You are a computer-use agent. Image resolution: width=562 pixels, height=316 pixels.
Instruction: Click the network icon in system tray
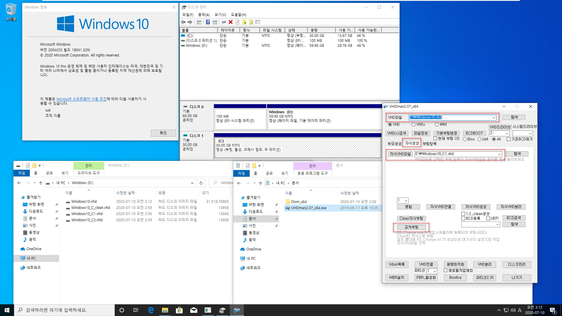point(506,310)
